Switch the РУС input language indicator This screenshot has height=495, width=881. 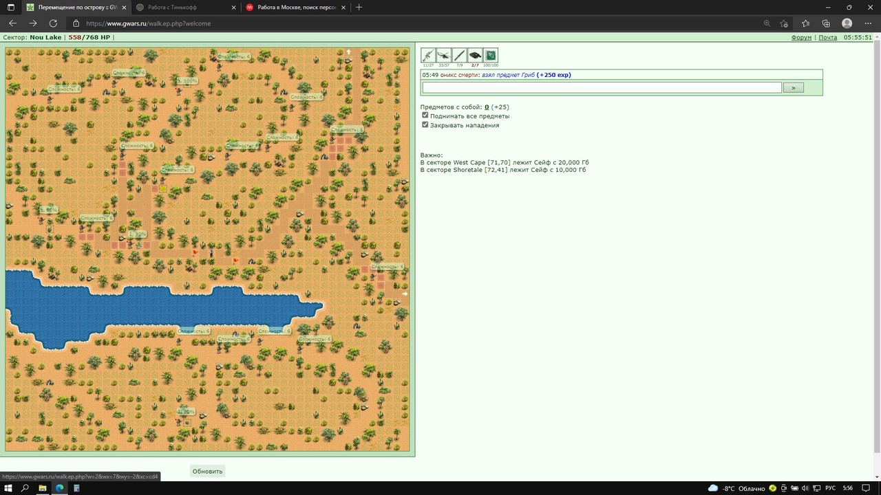[830, 488]
